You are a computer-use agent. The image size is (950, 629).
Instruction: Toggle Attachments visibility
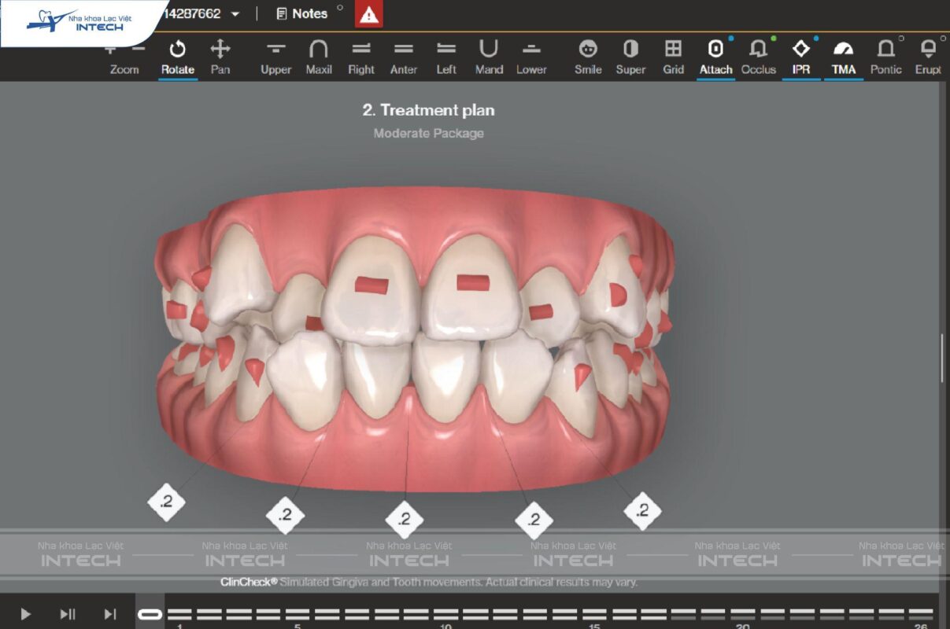pyautogui.click(x=715, y=57)
